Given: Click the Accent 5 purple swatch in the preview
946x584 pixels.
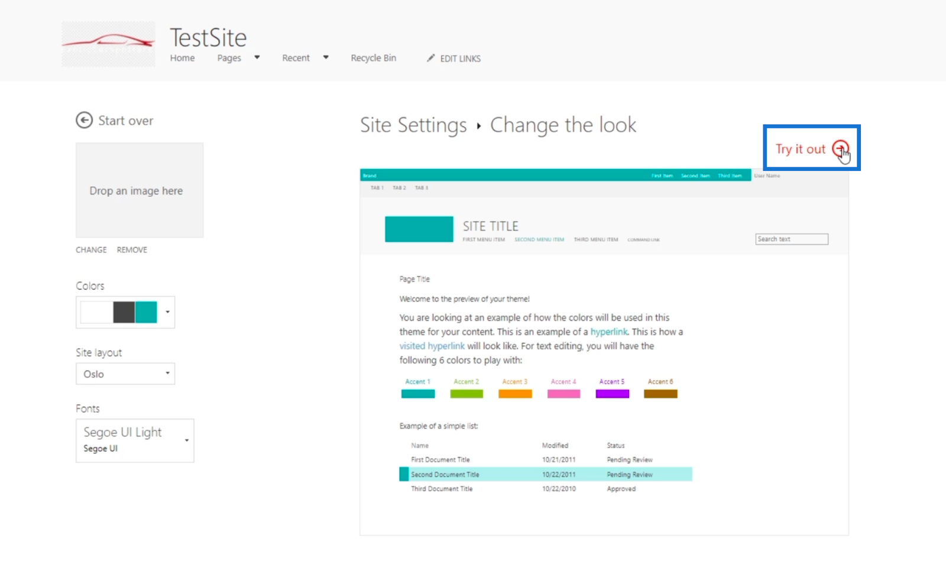Looking at the screenshot, I should 613,394.
